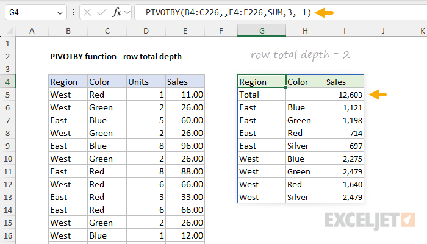Select 'Silver' in the East pivot row
The width and height of the screenshot is (427, 244).
pos(305,146)
